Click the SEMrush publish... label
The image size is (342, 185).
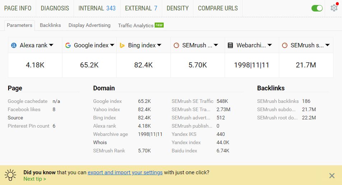coord(192,126)
